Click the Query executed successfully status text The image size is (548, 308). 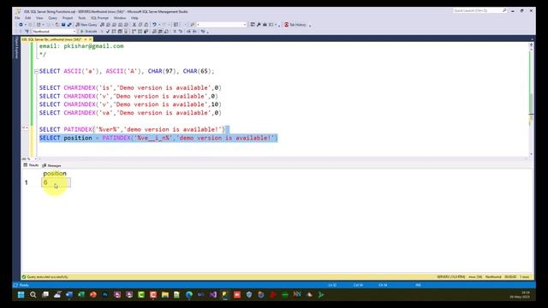(x=48, y=277)
